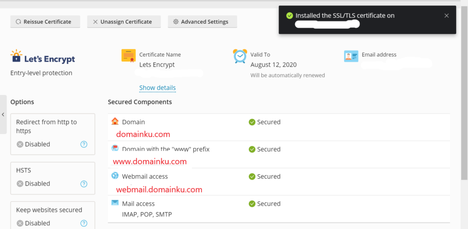Click the webmail.domainku.com text

[x=159, y=190]
